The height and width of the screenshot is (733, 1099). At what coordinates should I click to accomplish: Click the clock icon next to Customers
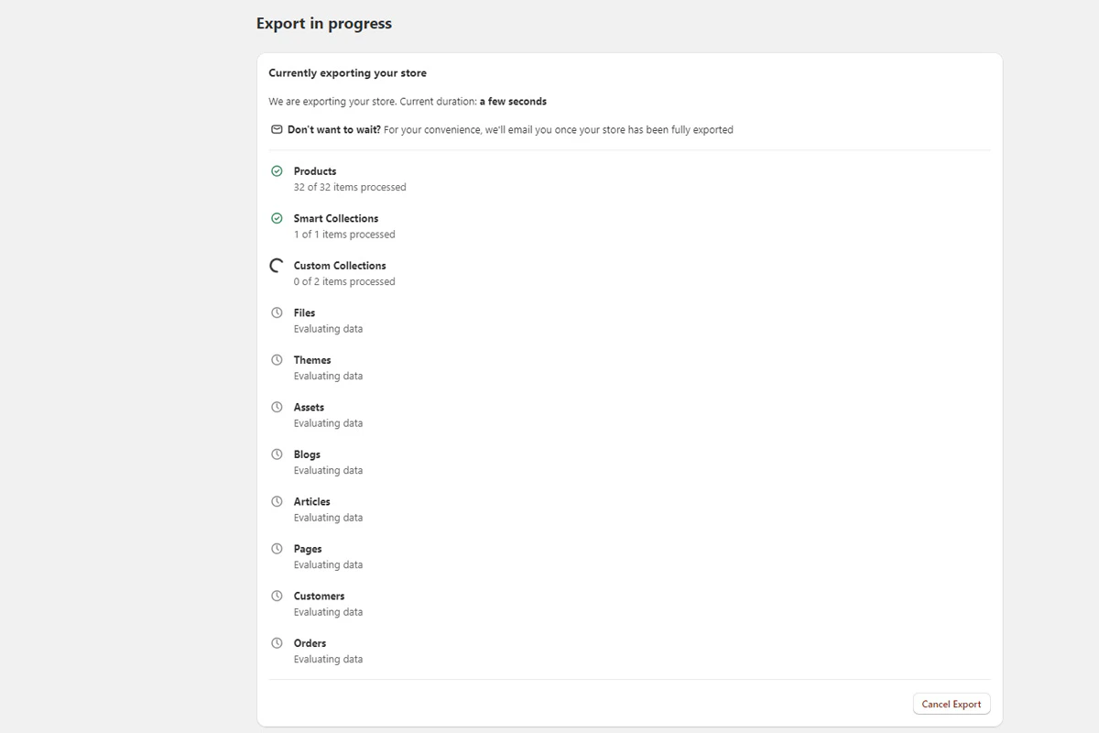click(277, 596)
